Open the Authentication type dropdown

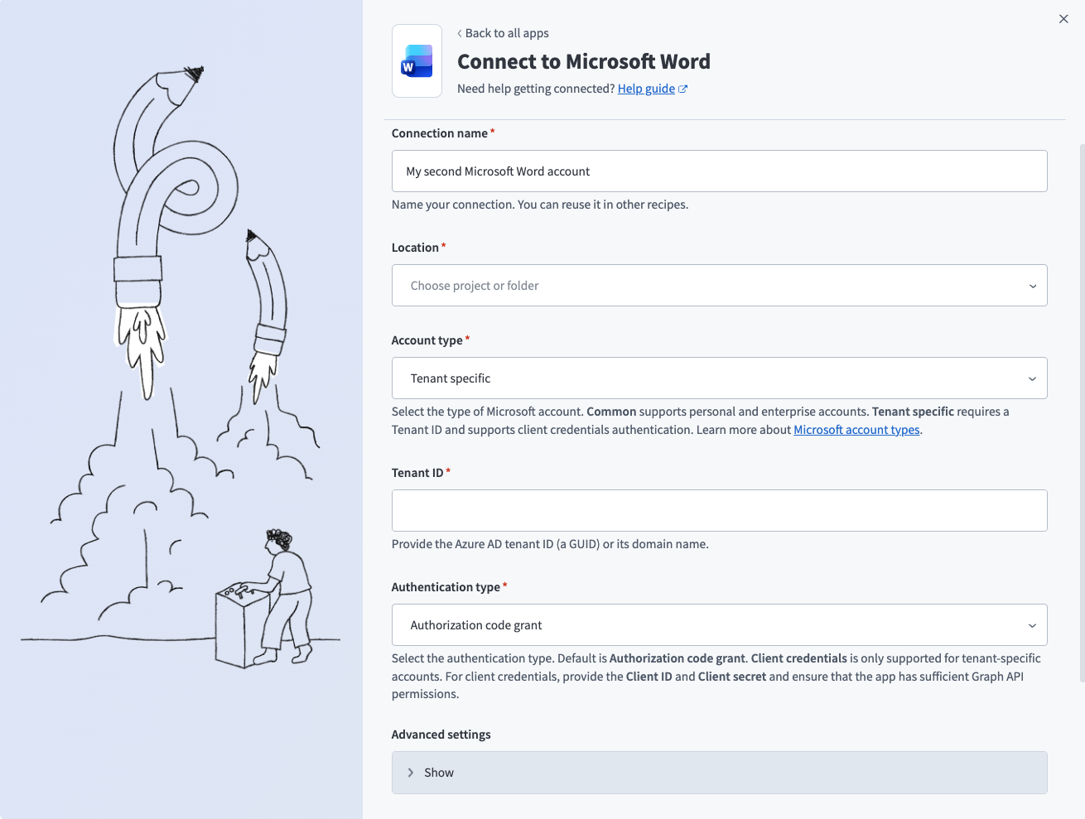pyautogui.click(x=719, y=625)
